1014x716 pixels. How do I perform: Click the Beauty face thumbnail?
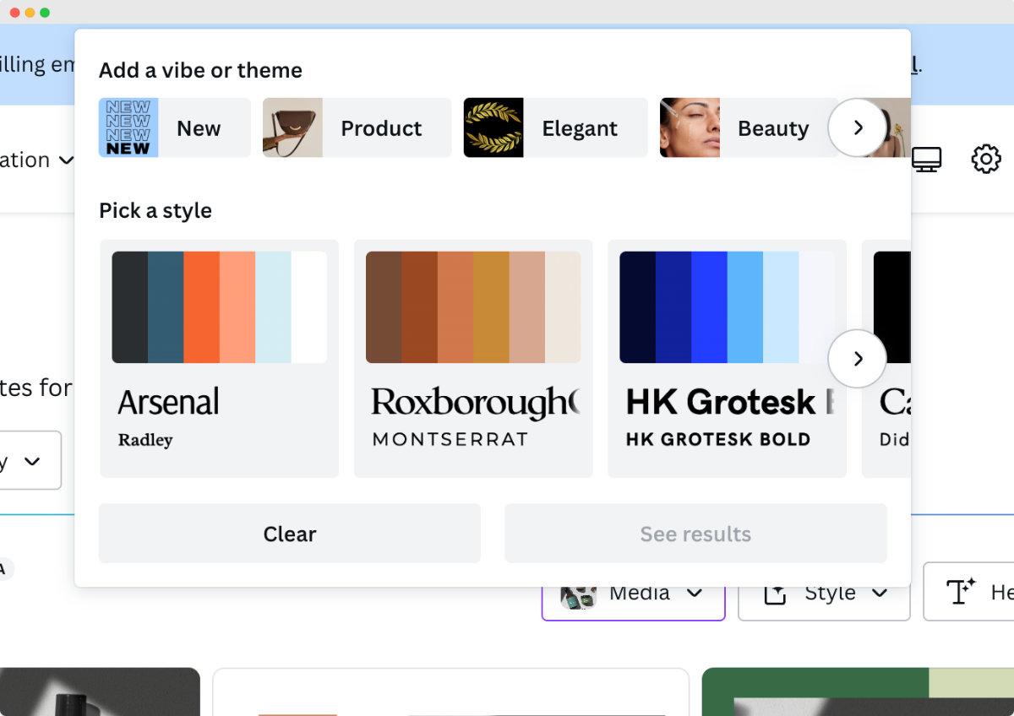pos(690,127)
